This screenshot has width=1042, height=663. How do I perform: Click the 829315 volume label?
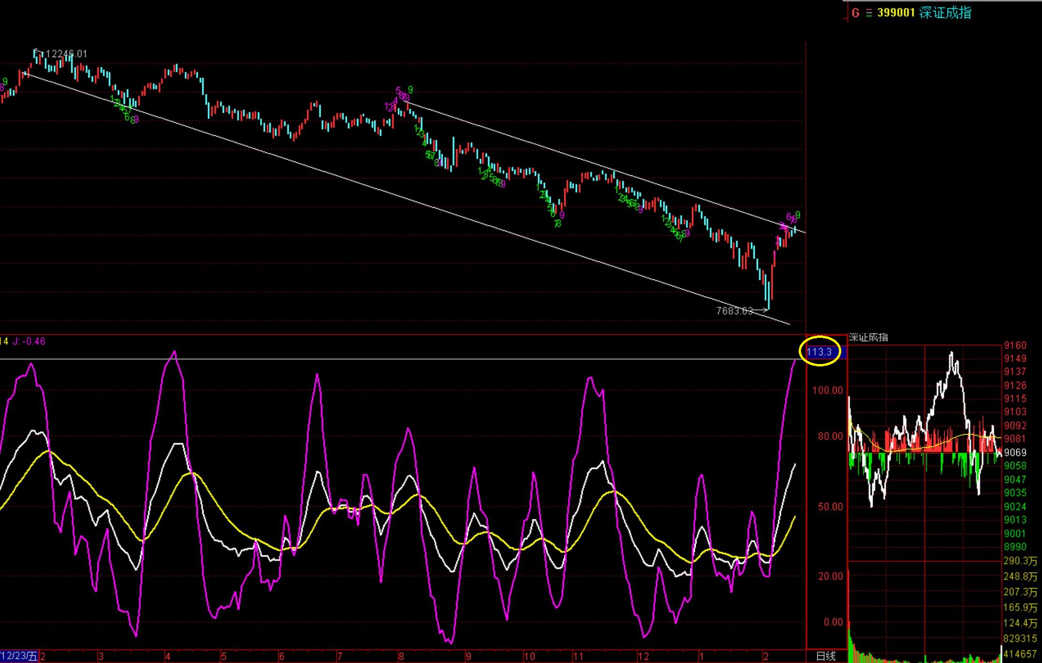click(x=1020, y=639)
